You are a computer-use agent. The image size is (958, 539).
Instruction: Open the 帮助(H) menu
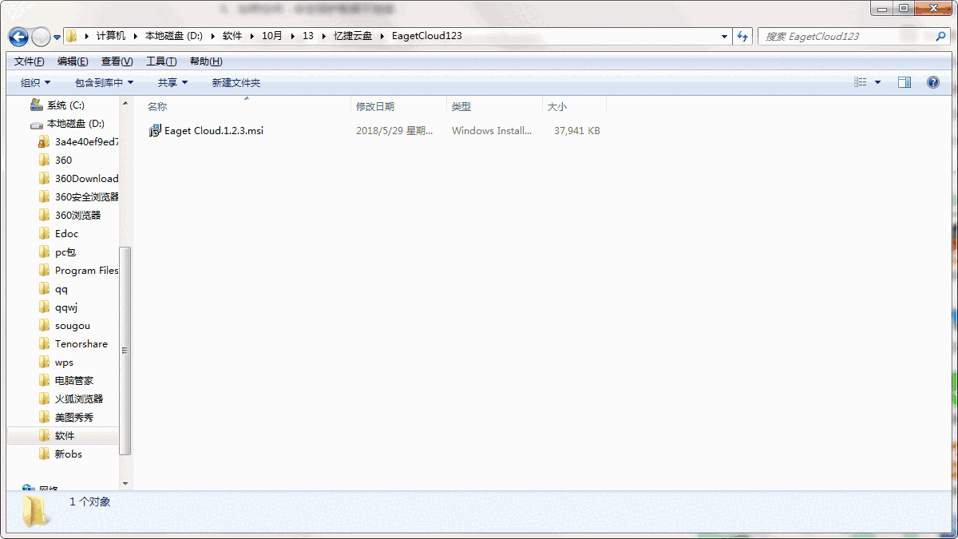(x=206, y=61)
